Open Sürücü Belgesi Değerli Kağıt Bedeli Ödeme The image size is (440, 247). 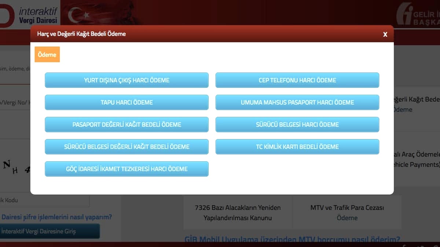click(x=126, y=147)
